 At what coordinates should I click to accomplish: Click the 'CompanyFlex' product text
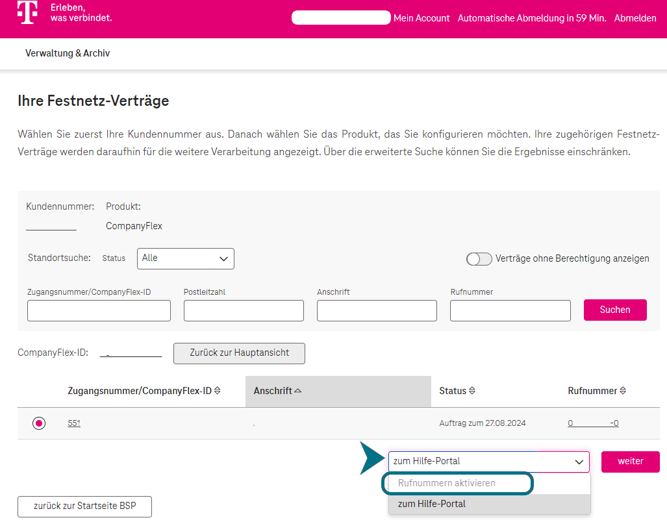click(x=134, y=226)
